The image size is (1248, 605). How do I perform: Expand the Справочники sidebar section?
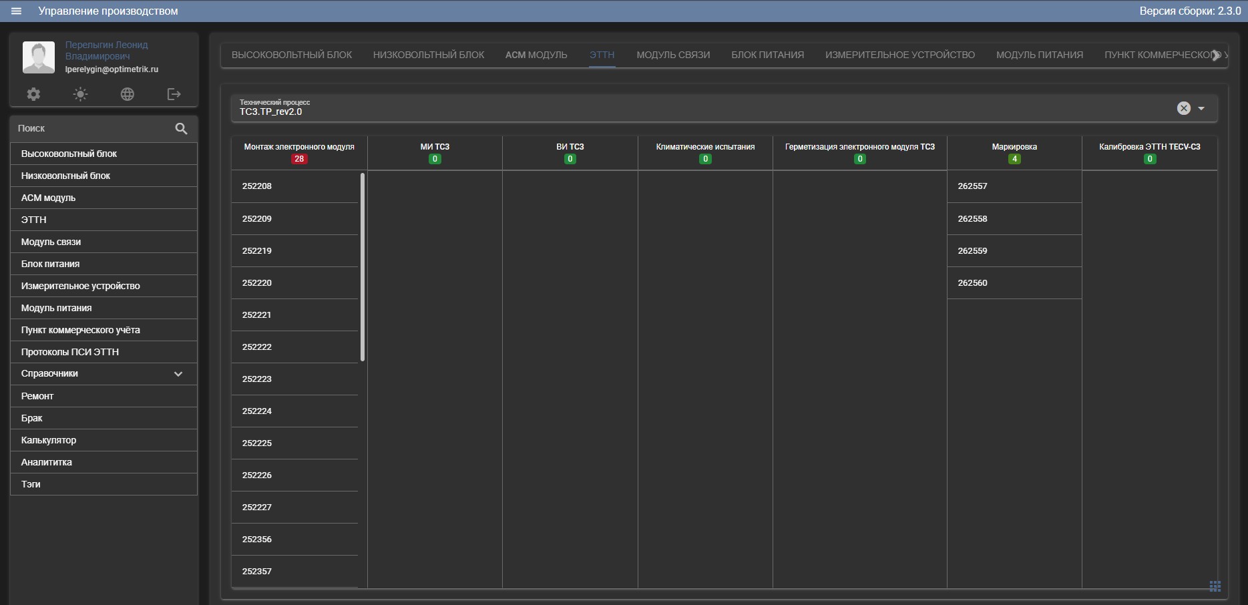click(x=103, y=374)
